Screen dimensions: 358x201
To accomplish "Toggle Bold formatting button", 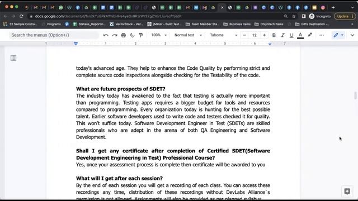I will [274, 35].
